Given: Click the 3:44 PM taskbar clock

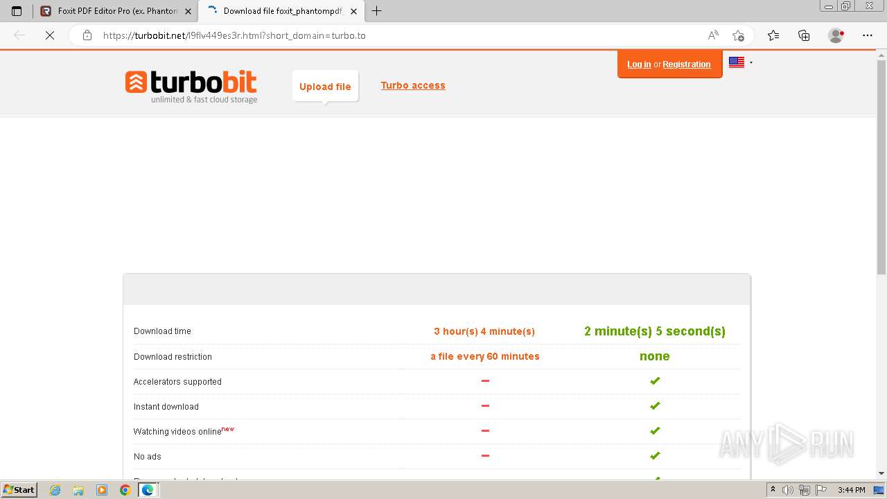Looking at the screenshot, I should coord(851,490).
